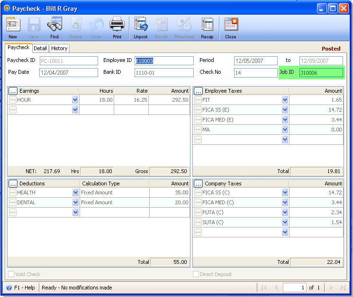Click the ellipsis button beside the Company Taxes header
353x297 pixels.
pos(198,184)
